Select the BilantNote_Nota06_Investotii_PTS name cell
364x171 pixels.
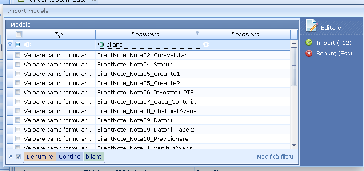pos(148,92)
